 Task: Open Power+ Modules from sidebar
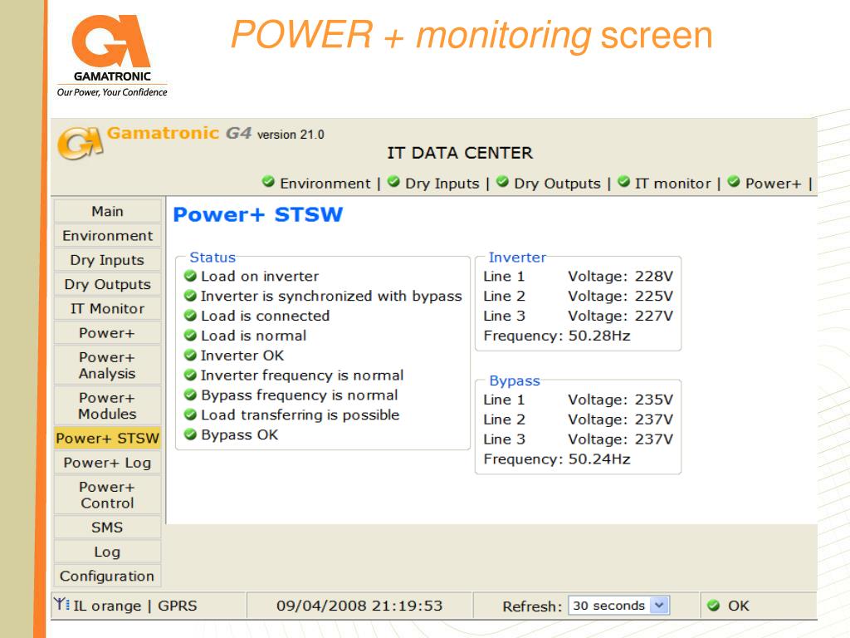(107, 405)
